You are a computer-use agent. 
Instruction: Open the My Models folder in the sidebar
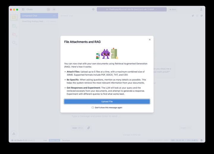[14, 34]
